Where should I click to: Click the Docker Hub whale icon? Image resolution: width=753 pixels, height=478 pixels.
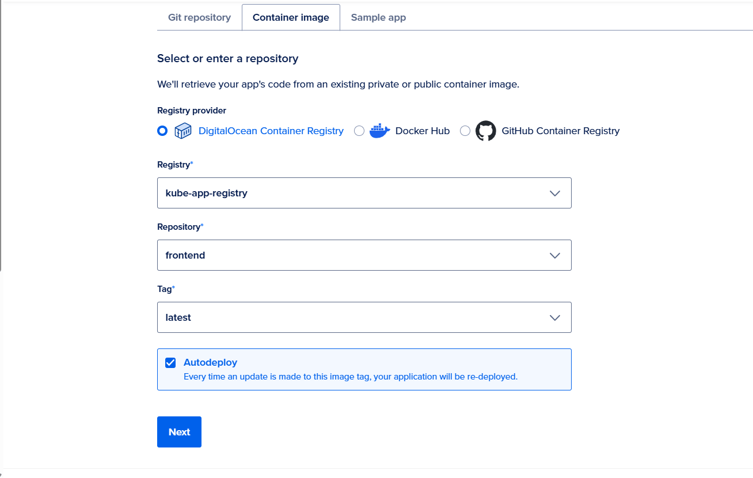(x=380, y=131)
